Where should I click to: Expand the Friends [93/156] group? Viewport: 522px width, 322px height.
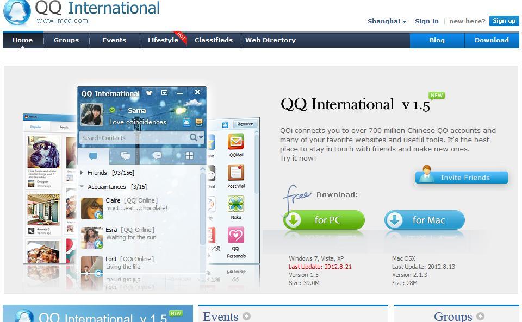82,173
